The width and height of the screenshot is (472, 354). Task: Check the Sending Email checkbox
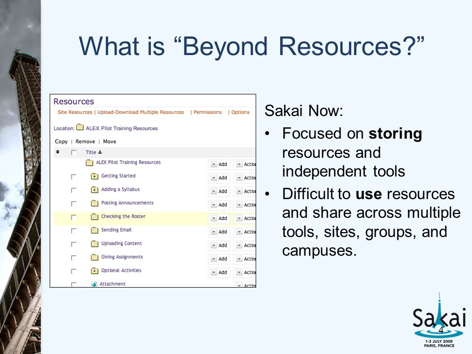pos(73,231)
